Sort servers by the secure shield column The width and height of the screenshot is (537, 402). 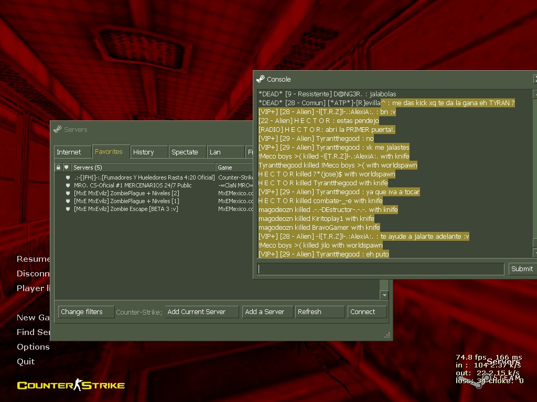pyautogui.click(x=67, y=167)
